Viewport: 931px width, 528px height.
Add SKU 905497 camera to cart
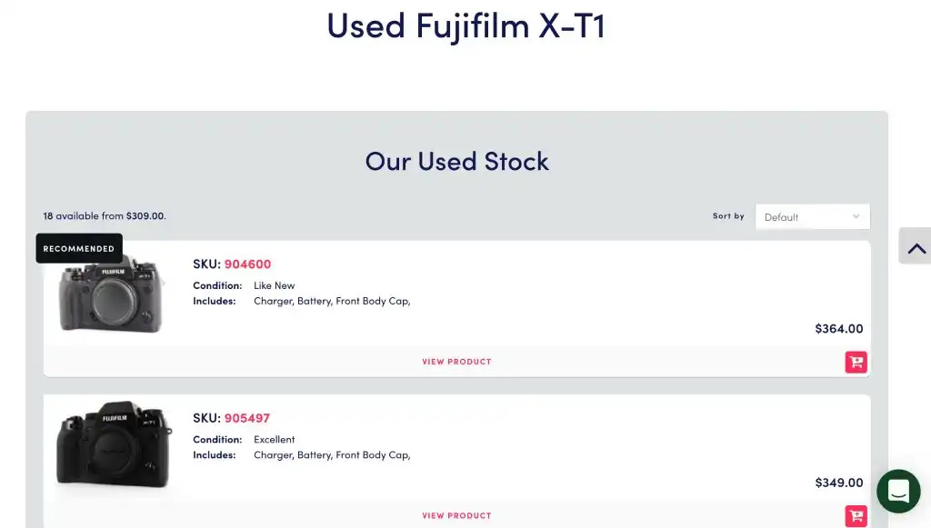point(856,515)
